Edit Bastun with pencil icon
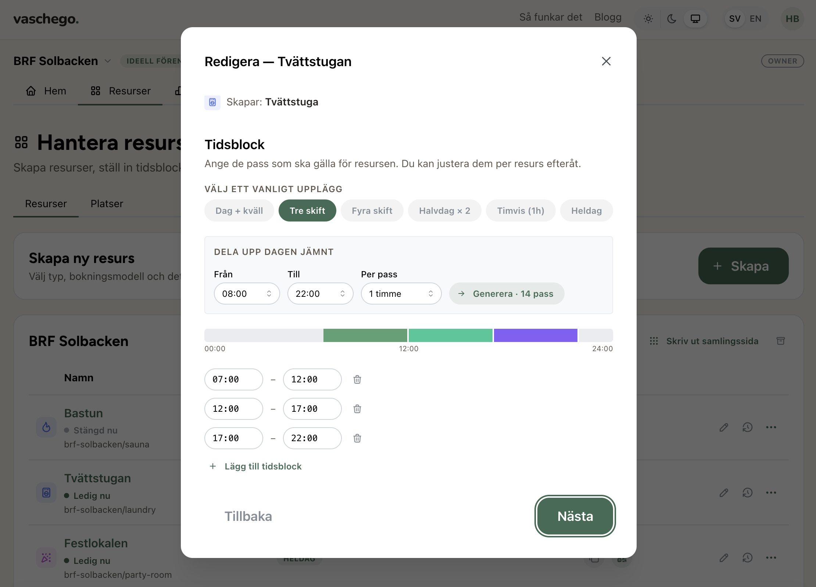 point(724,427)
